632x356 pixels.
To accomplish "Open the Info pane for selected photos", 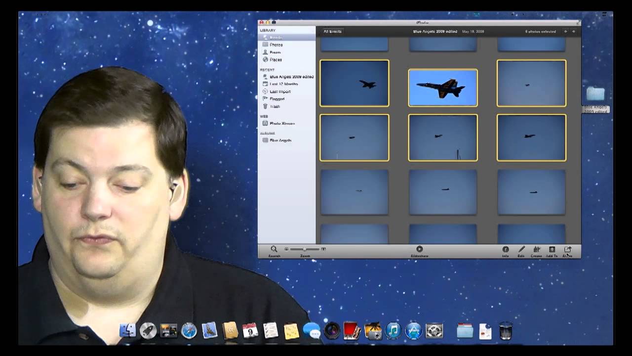I will [506, 250].
